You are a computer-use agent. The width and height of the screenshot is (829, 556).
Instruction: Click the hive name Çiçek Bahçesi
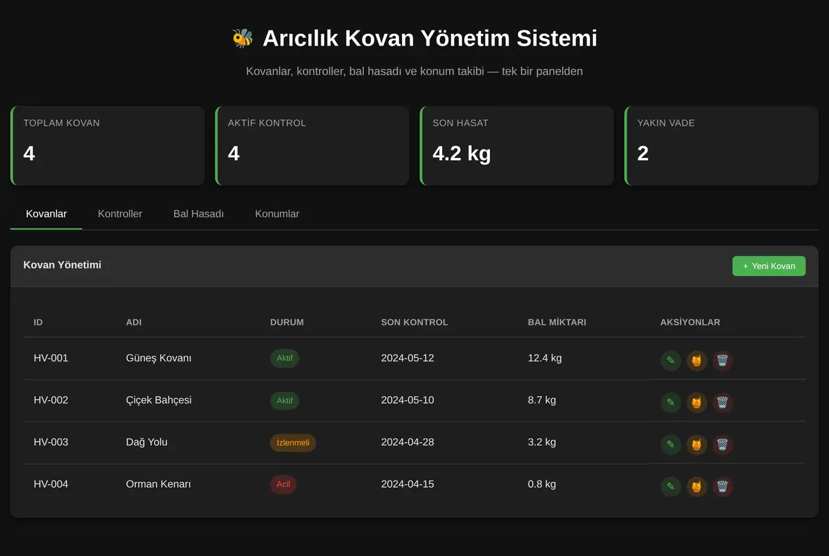click(x=159, y=400)
